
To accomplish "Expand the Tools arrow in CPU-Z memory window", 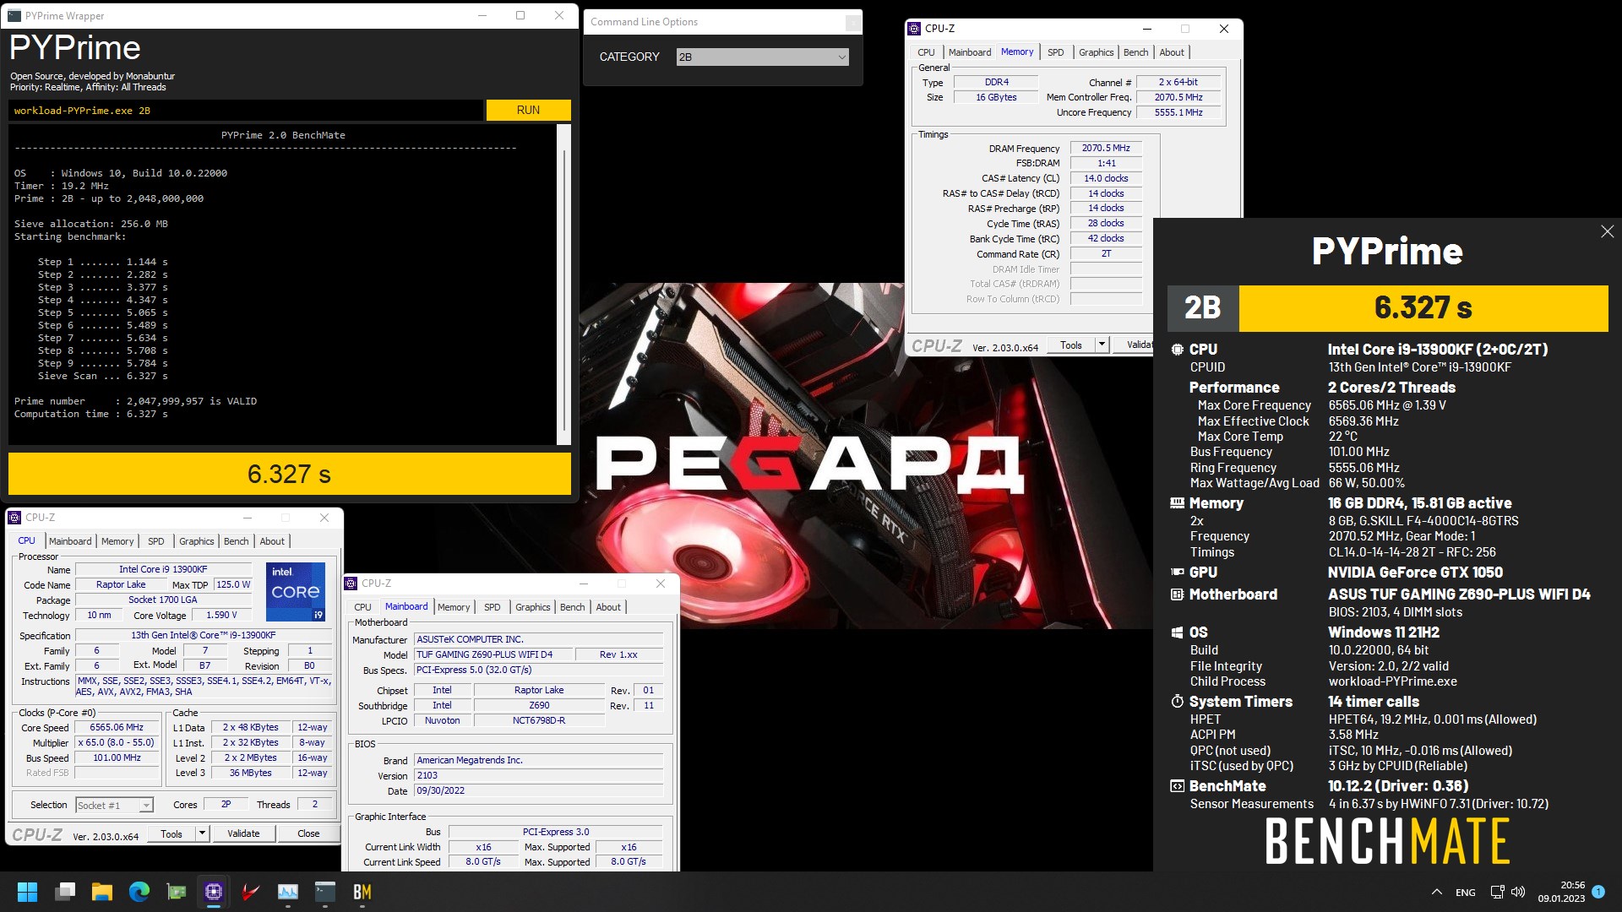I will click(x=1102, y=345).
